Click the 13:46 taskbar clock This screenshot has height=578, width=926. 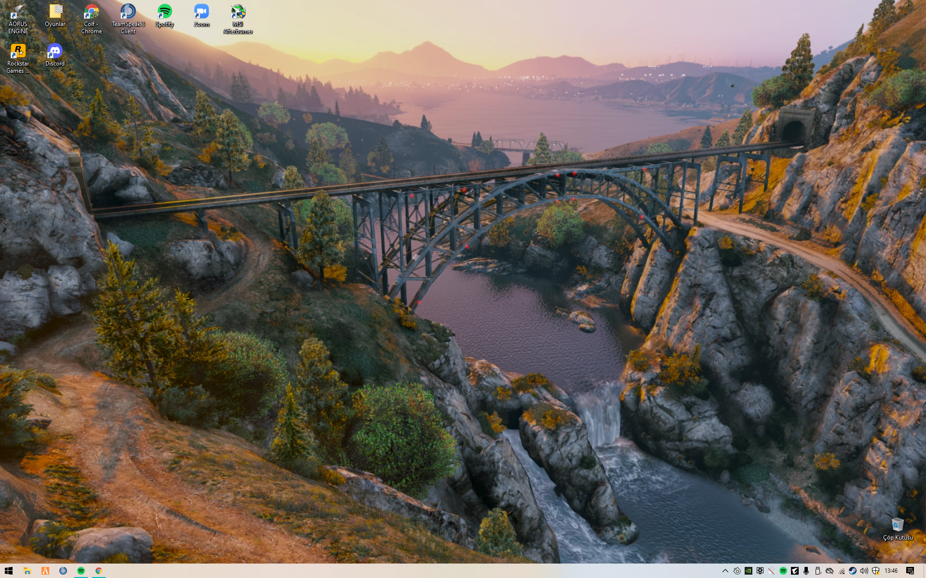coord(891,571)
